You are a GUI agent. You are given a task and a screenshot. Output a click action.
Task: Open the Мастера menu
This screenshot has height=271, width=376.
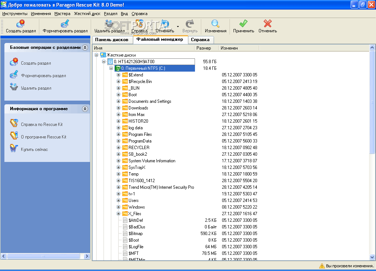[62, 14]
